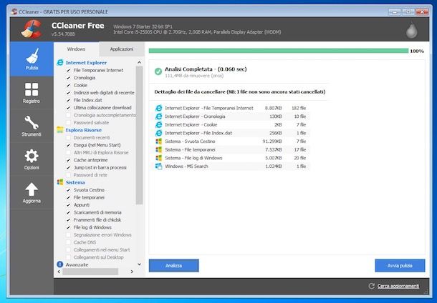Select Windows - MS Search result row
The width and height of the screenshot is (437, 303).
pyautogui.click(x=231, y=167)
